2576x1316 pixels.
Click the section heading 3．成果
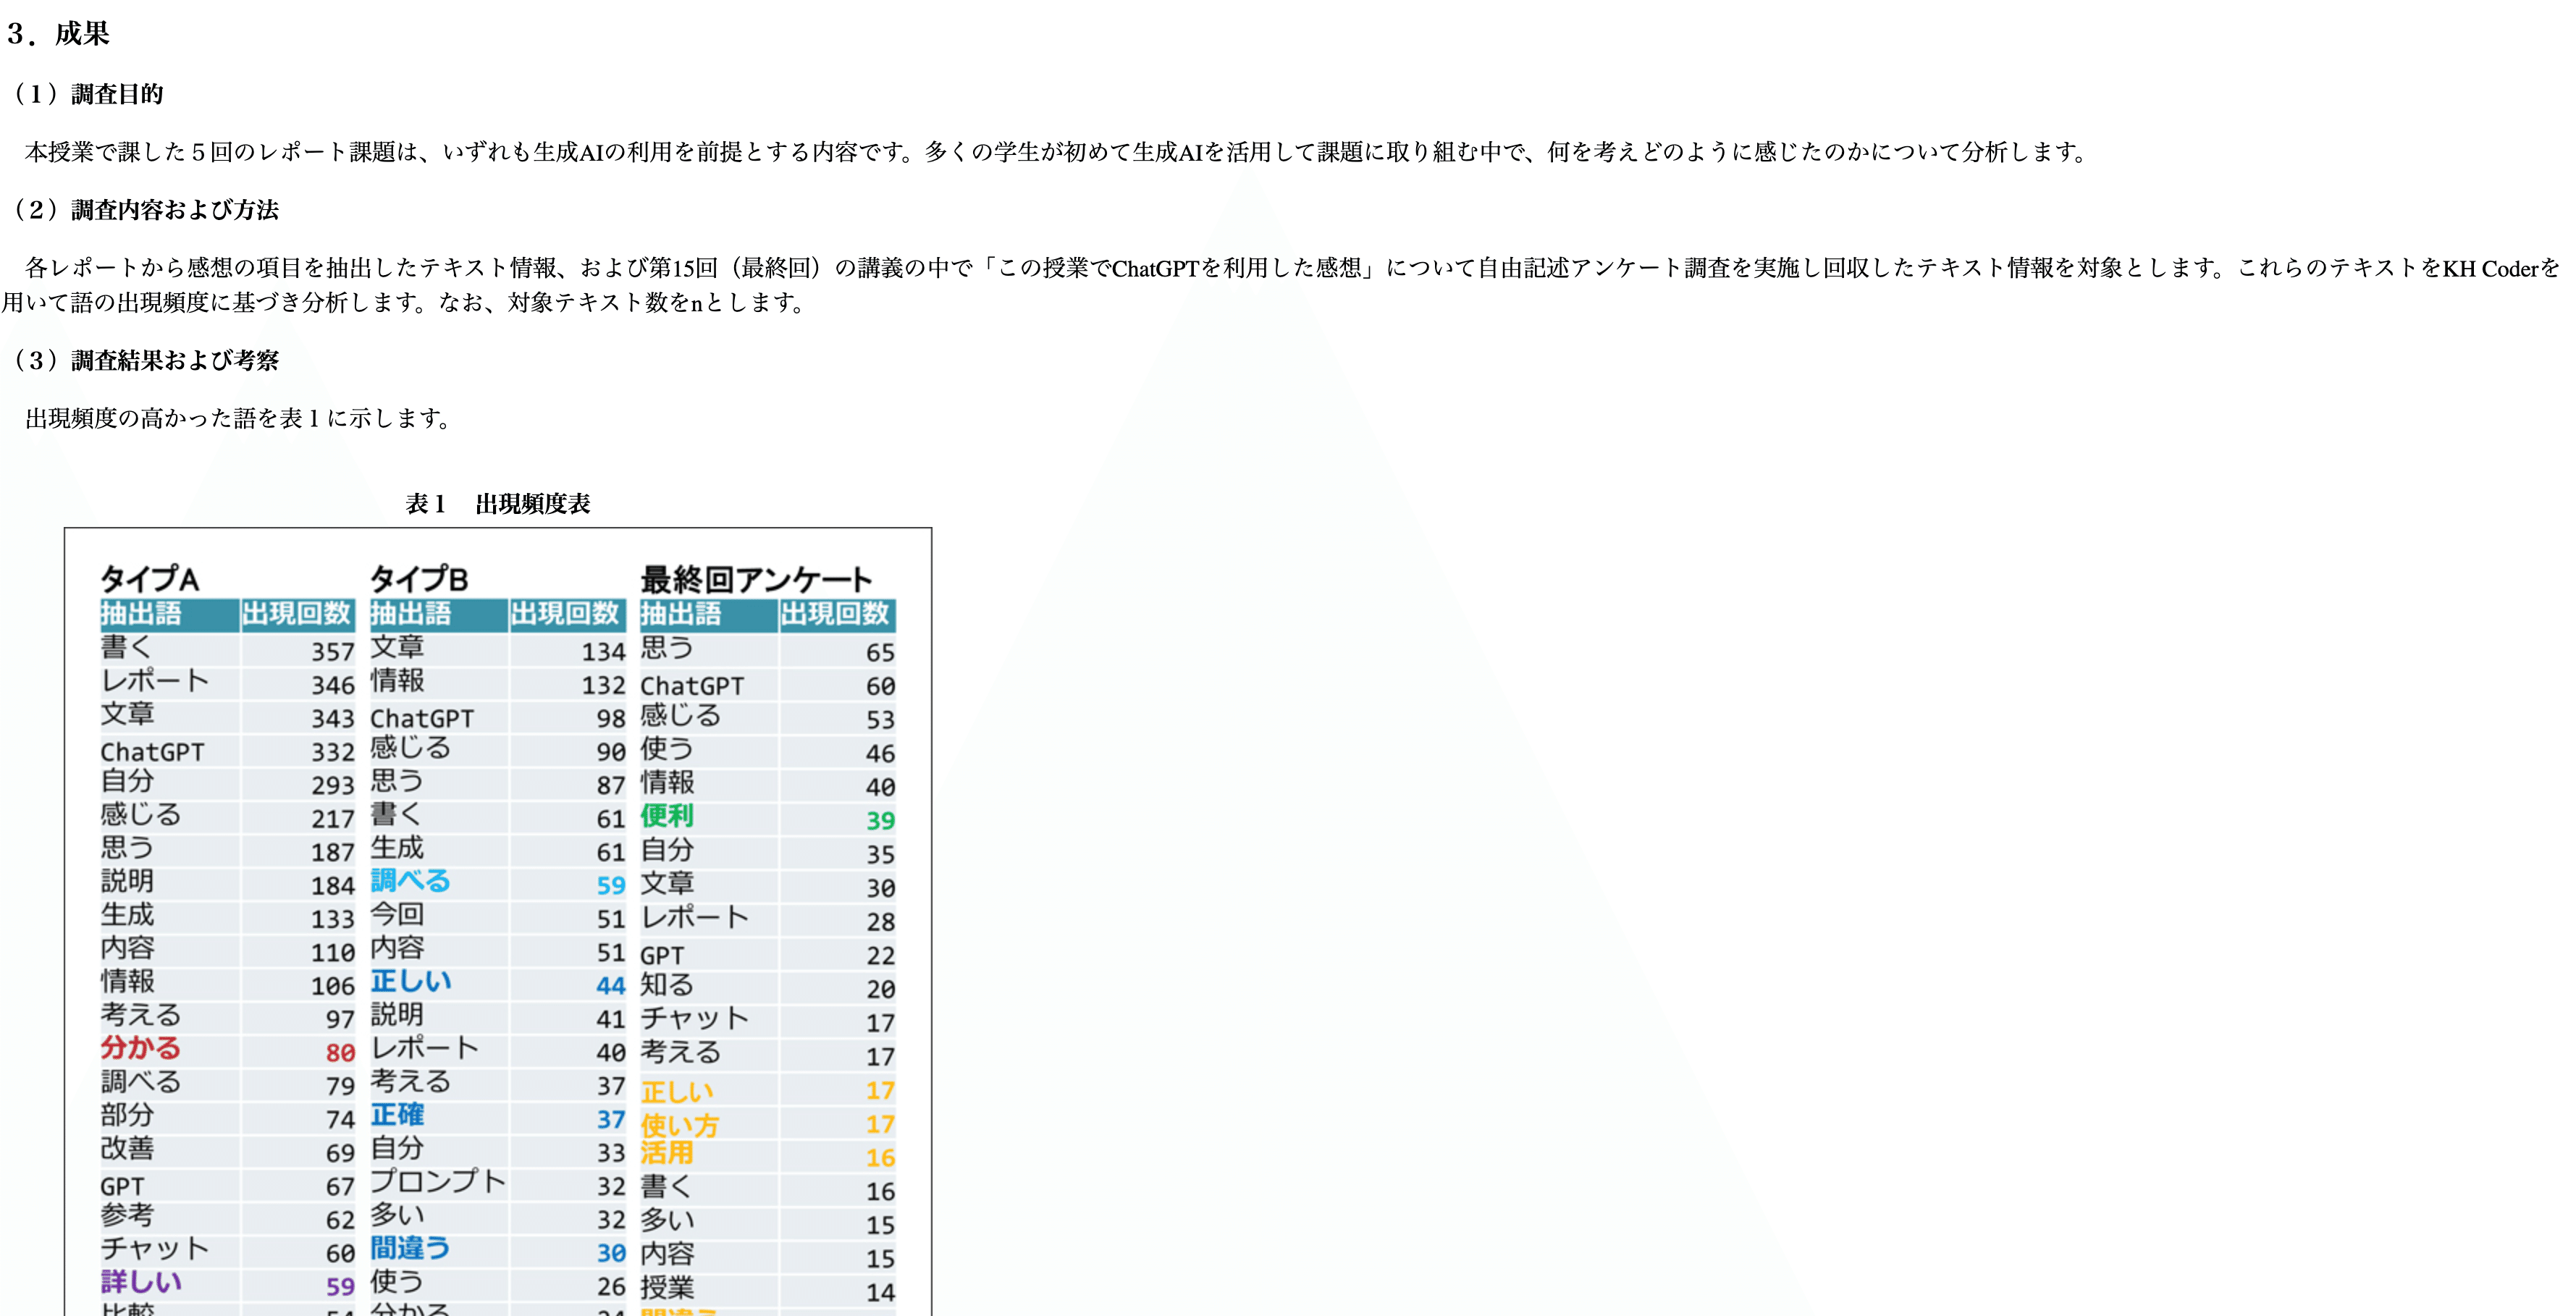pyautogui.click(x=58, y=34)
